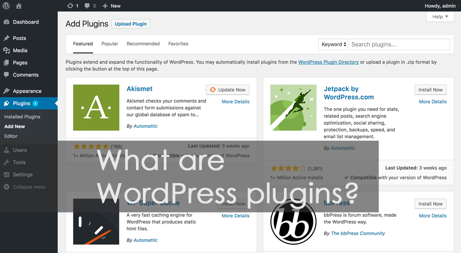This screenshot has height=253, width=461.
Task: Click the Appearance paintbrush icon
Action: coord(6,91)
